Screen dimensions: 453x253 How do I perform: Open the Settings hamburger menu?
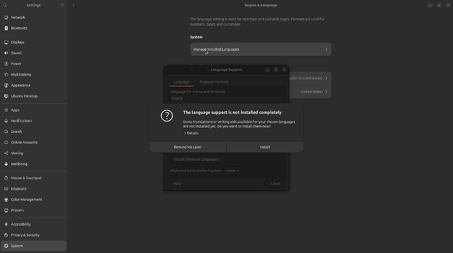click(x=62, y=5)
